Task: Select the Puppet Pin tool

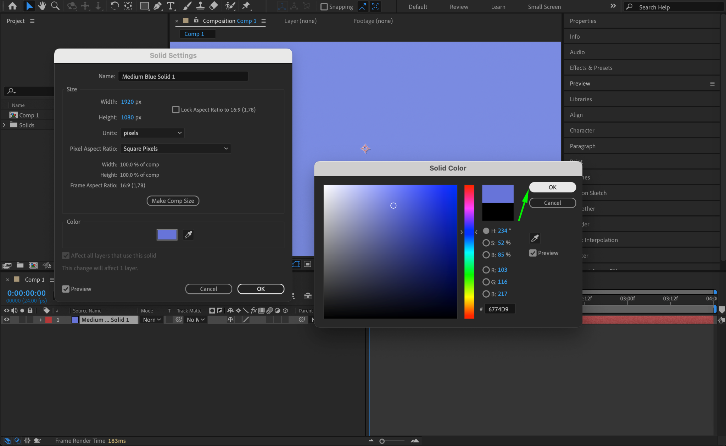Action: [x=246, y=6]
